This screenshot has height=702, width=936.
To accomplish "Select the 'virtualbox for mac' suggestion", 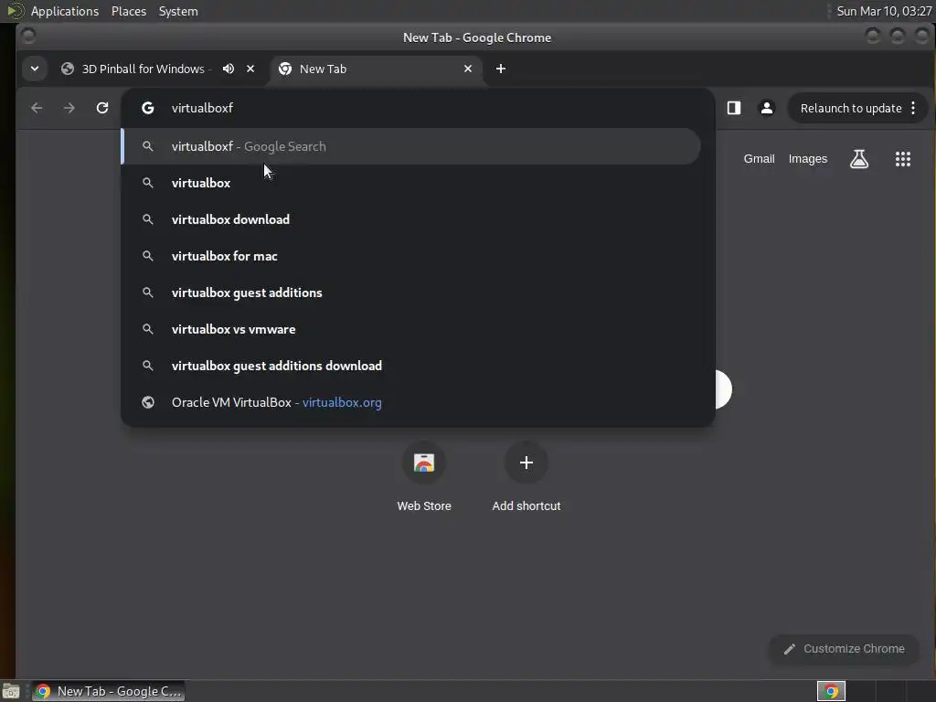I will point(410,256).
